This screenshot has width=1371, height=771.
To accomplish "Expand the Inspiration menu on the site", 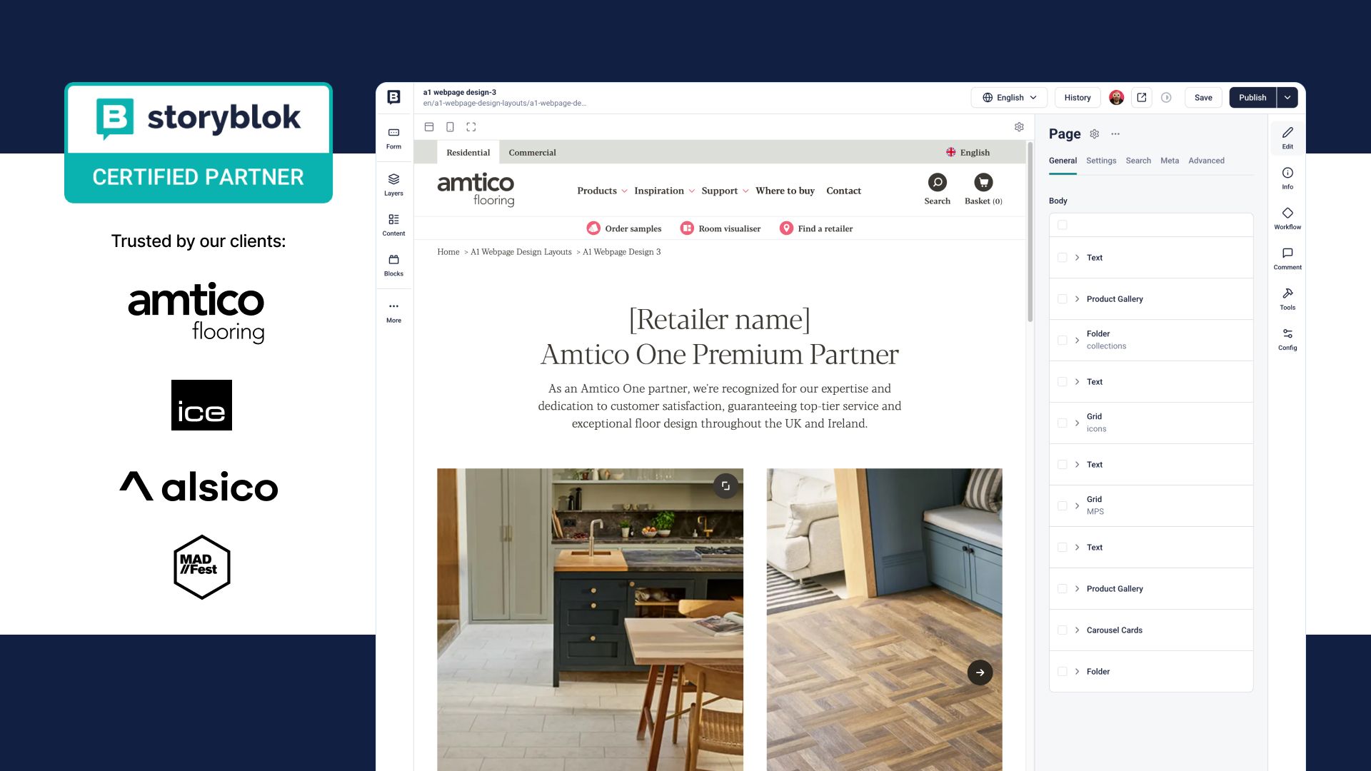I will click(664, 191).
